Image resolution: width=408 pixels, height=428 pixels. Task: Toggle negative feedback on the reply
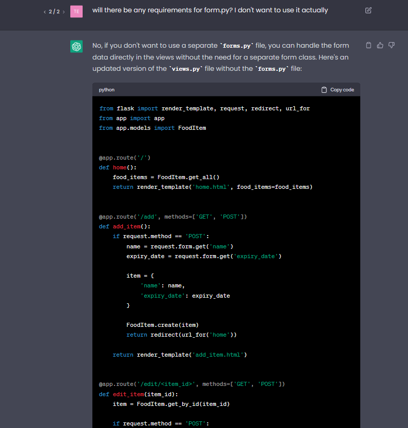391,45
